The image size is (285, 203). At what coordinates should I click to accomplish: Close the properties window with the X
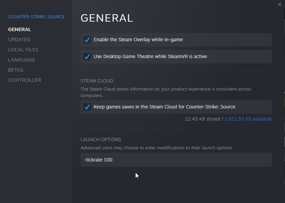pyautogui.click(x=279, y=4)
